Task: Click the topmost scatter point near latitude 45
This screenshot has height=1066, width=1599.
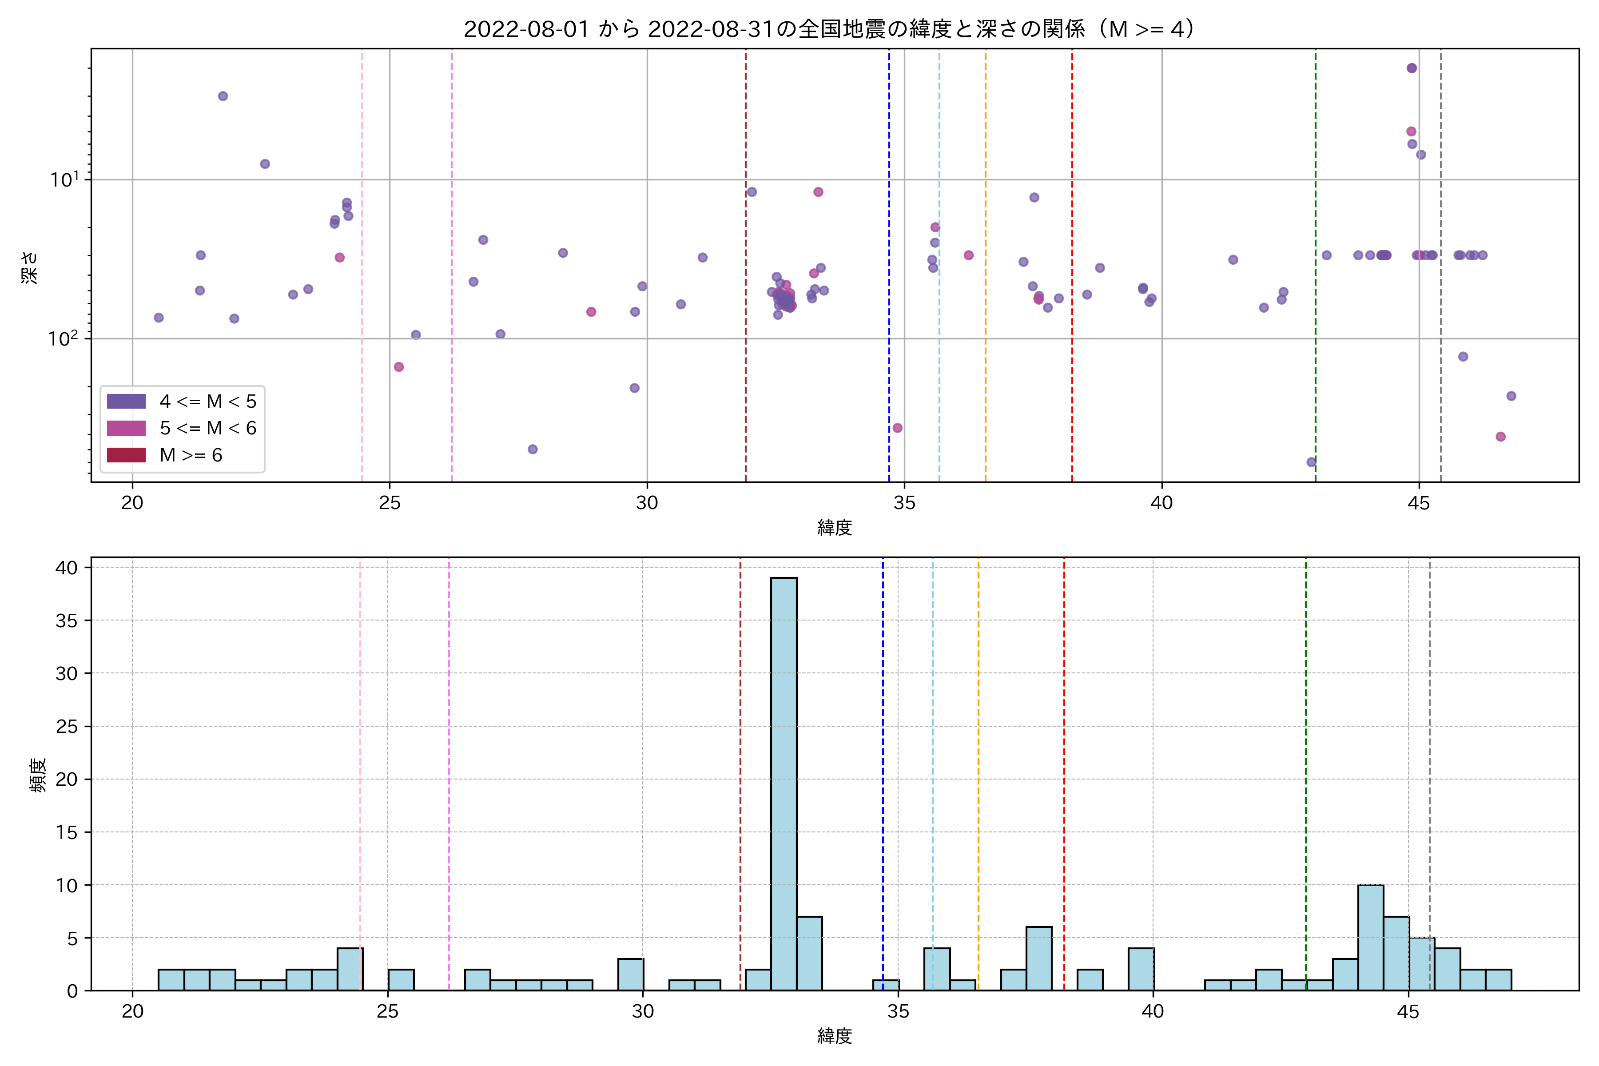Action: (1412, 68)
